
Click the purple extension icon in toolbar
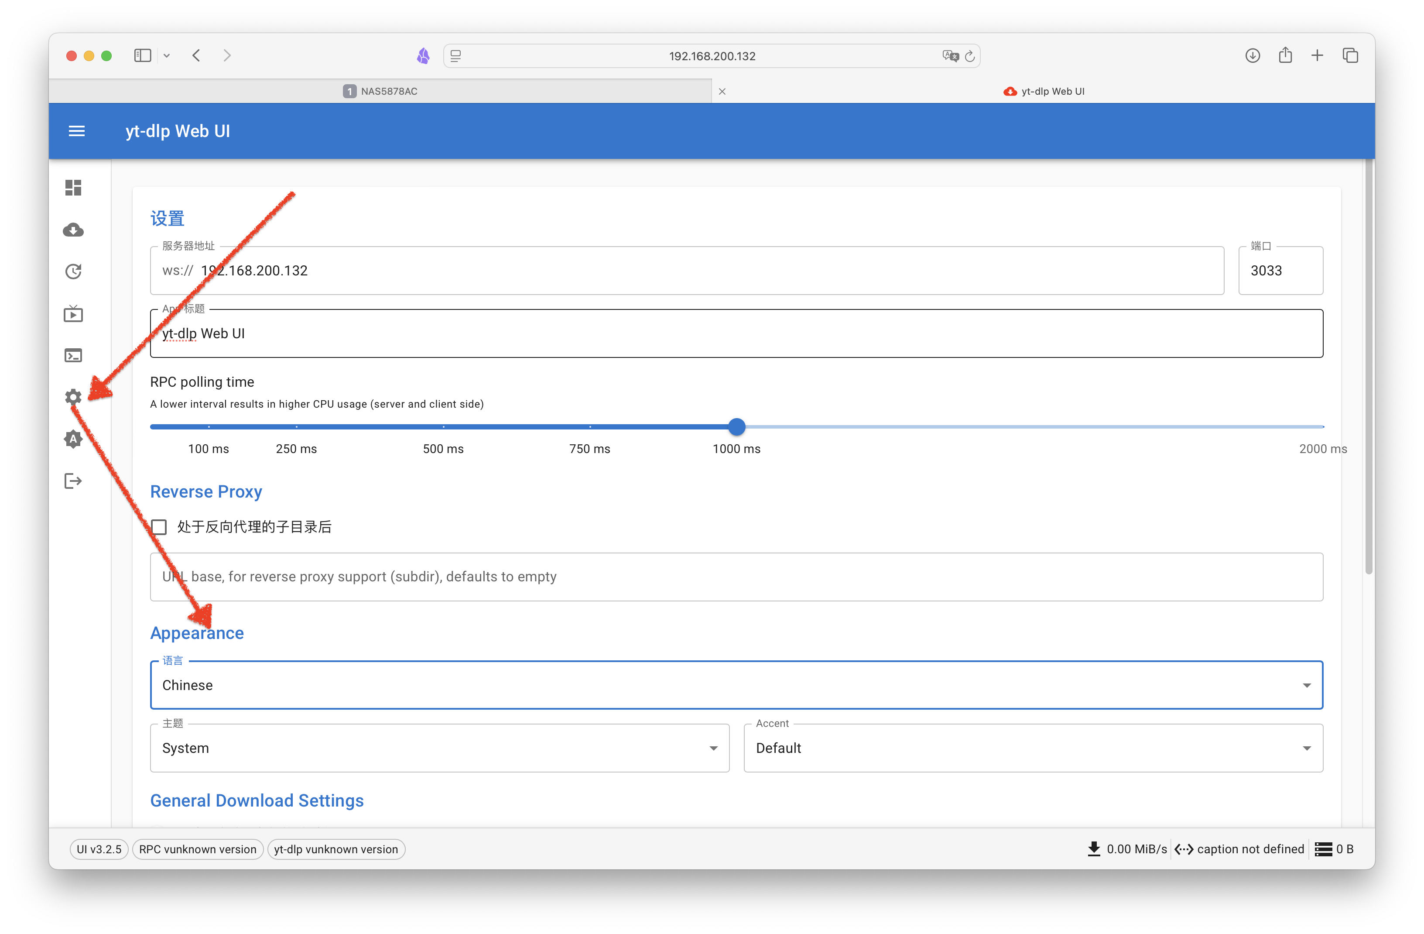(423, 56)
